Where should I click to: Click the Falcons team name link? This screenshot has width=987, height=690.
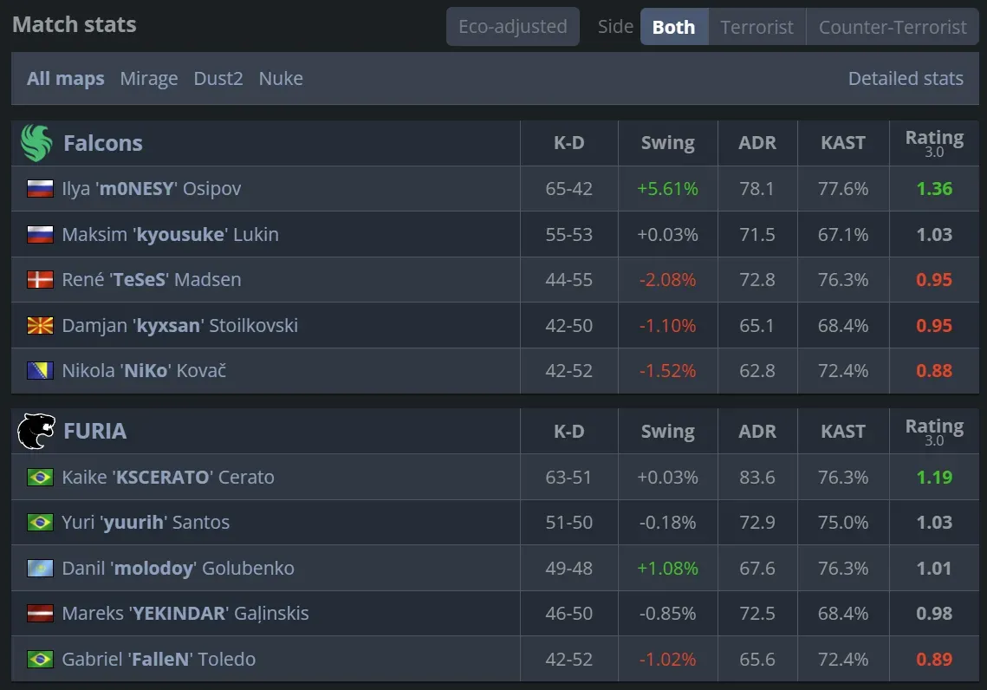click(102, 143)
